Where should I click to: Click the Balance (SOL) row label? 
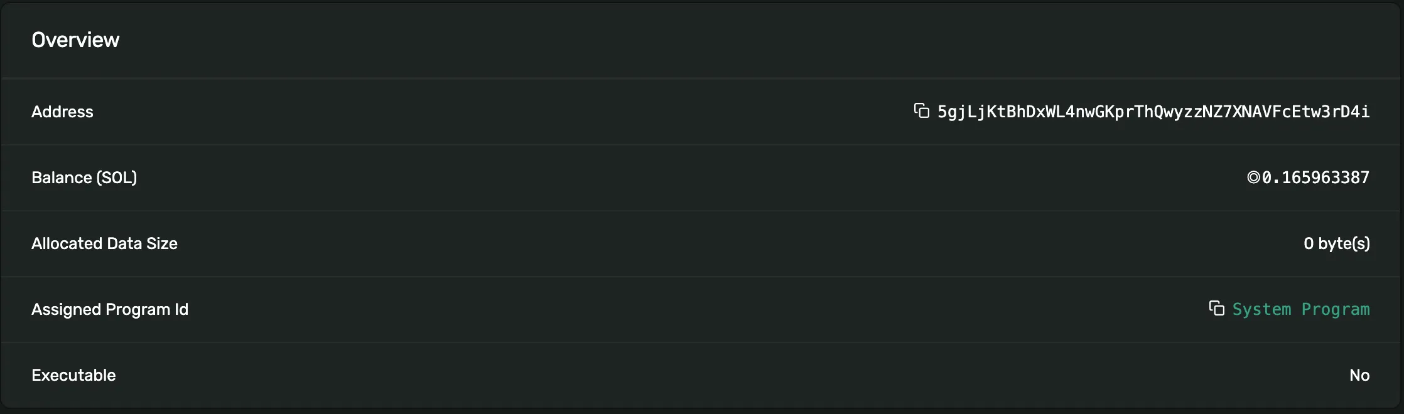point(84,178)
